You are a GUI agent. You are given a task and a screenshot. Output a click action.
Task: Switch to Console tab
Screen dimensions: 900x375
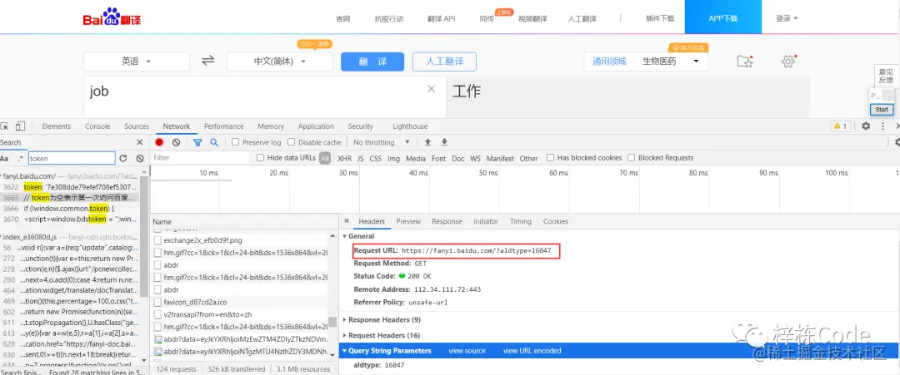(x=97, y=126)
